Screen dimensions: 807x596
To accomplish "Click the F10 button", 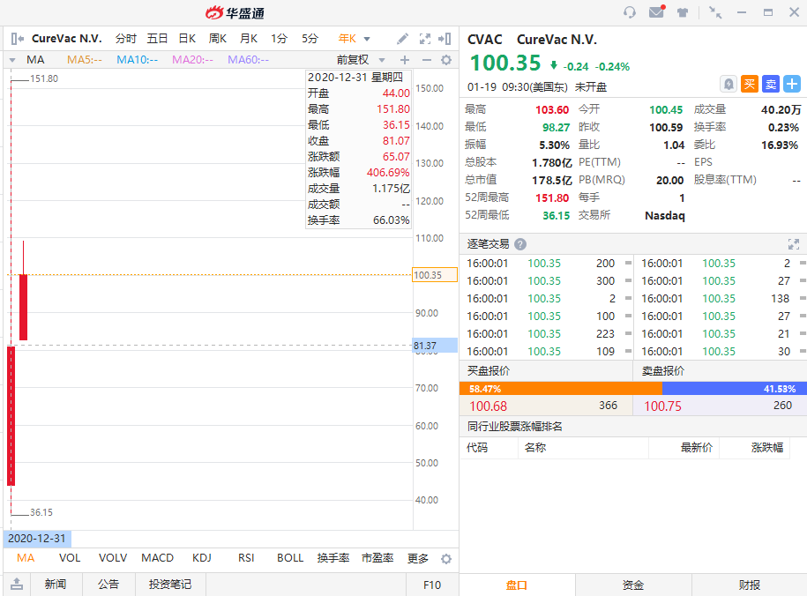I will click(x=432, y=585).
